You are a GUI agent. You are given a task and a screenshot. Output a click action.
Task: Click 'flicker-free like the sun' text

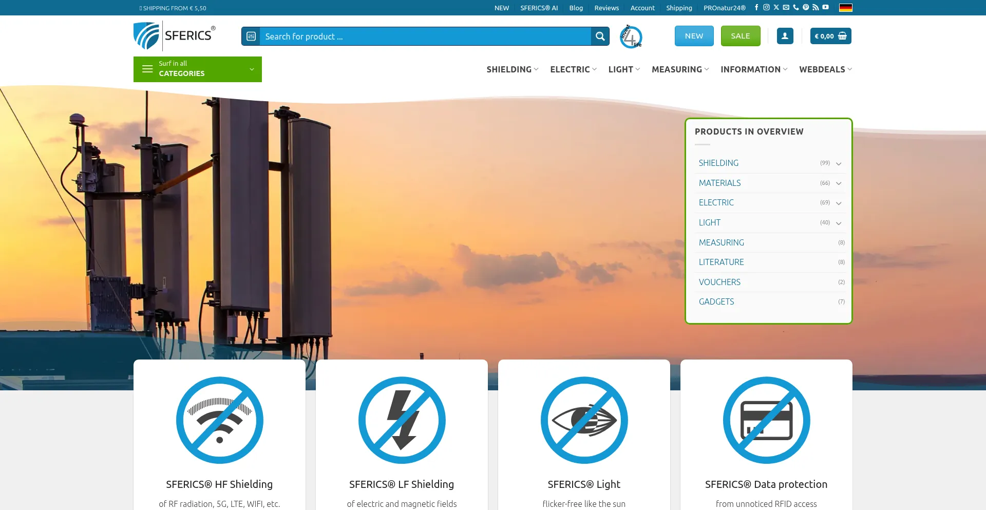pos(584,504)
